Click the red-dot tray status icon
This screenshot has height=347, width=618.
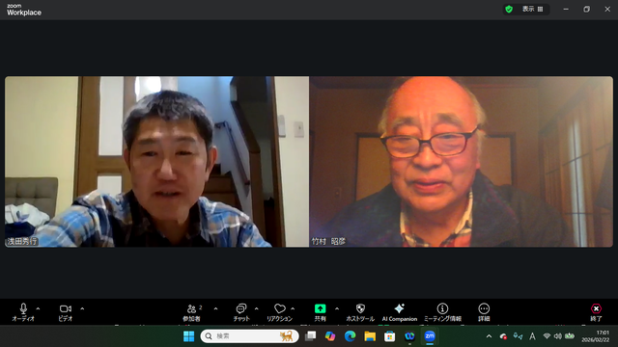[503, 336]
